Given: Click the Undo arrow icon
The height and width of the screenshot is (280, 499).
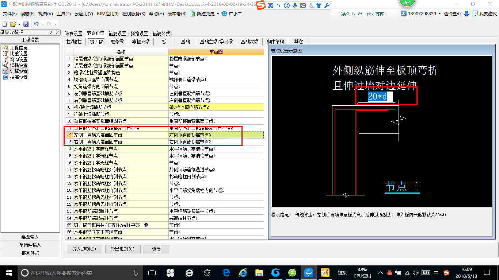Looking at the screenshot, I should [x=37, y=24].
